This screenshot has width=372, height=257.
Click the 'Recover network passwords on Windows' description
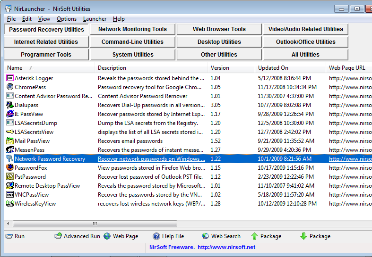[x=151, y=159]
